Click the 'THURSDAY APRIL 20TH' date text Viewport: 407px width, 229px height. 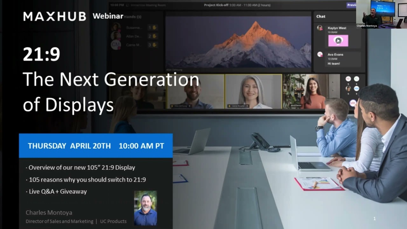point(69,146)
